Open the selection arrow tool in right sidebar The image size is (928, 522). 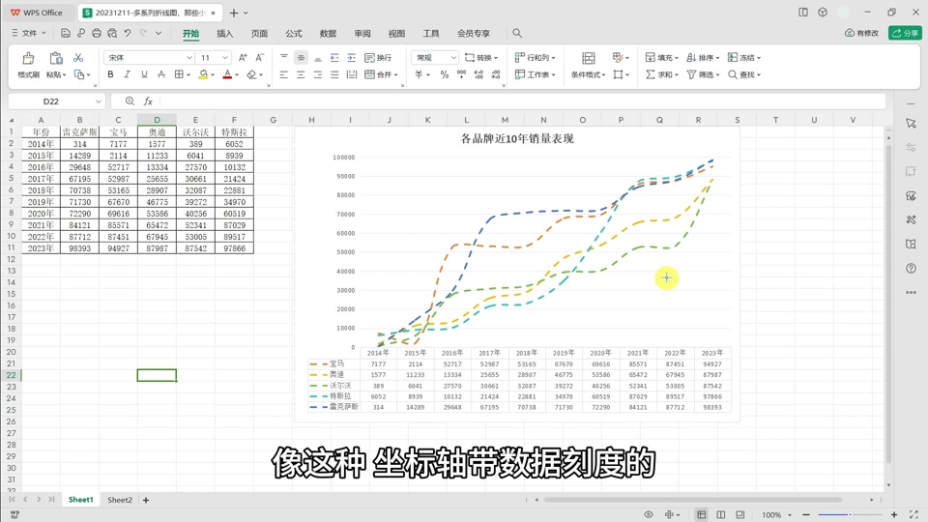tap(911, 123)
